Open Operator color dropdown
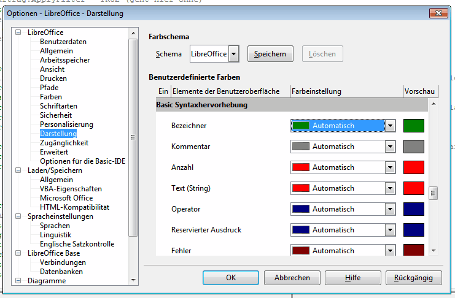The image size is (455, 298). [x=391, y=209]
